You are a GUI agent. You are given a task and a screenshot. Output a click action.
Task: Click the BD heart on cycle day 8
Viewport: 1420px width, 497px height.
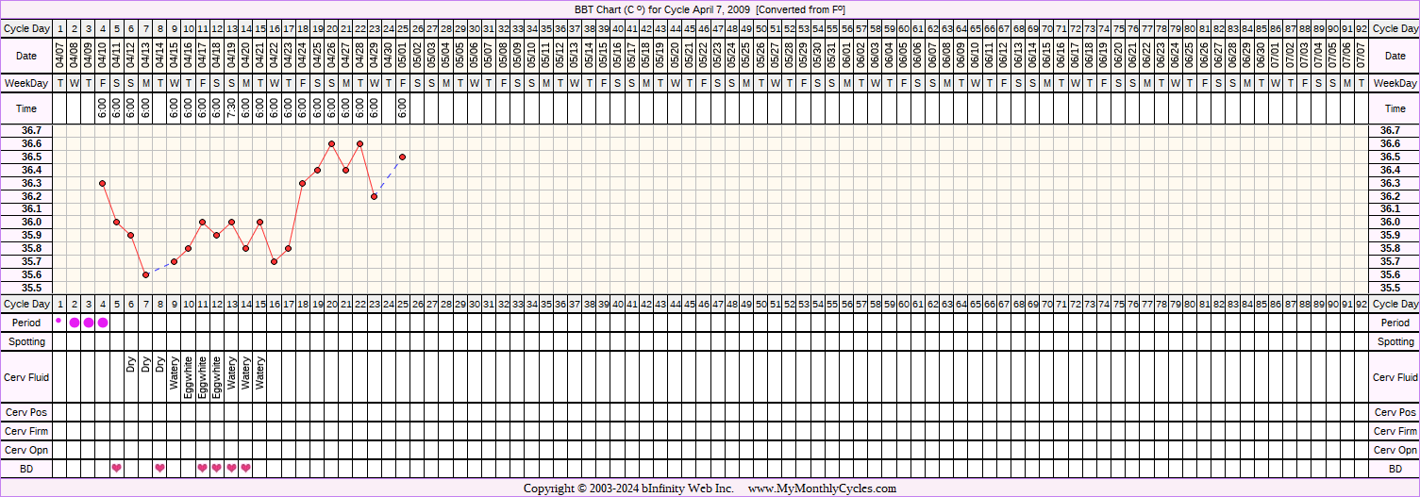pyautogui.click(x=159, y=468)
